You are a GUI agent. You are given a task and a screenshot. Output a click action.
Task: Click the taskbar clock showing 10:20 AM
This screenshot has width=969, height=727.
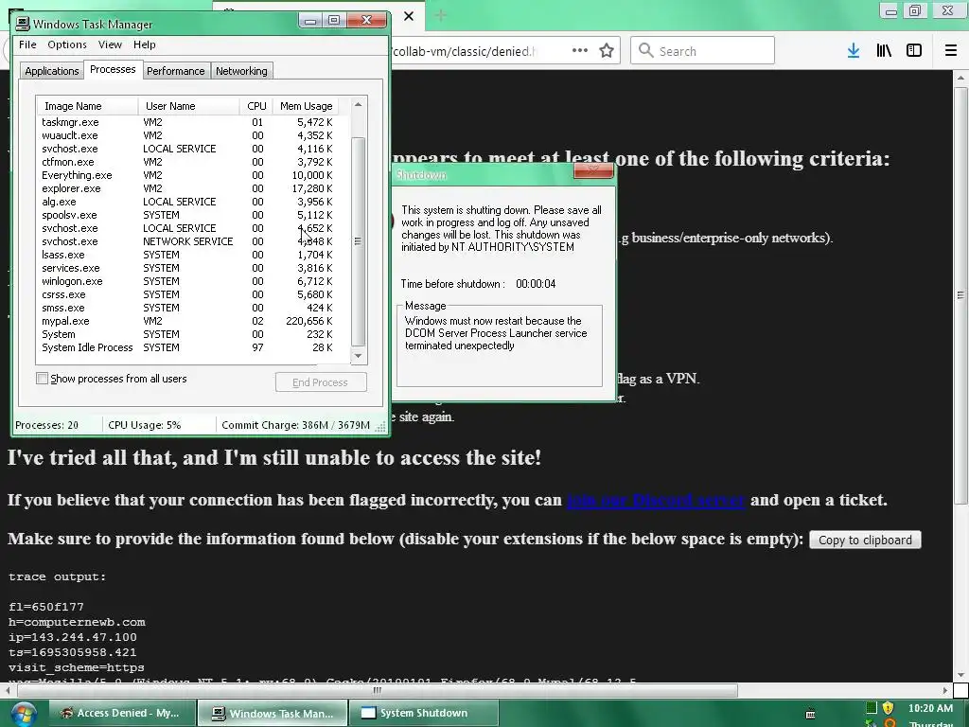(930, 708)
